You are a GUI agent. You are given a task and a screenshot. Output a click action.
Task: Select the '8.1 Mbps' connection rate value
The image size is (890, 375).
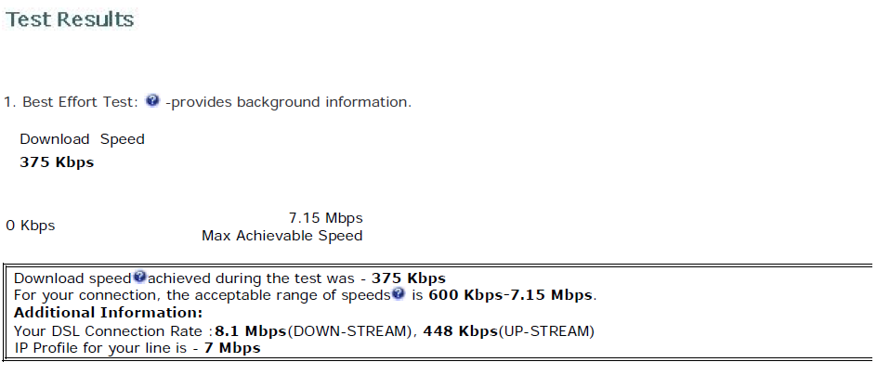point(250,331)
